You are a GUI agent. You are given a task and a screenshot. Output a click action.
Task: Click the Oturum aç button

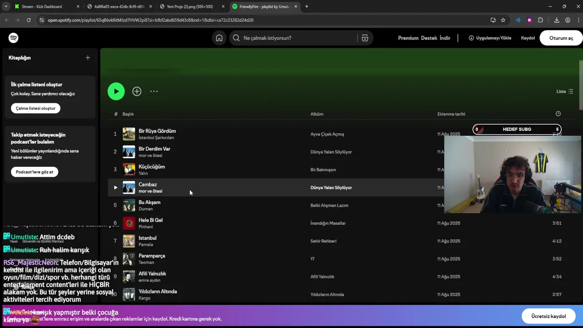pyautogui.click(x=561, y=38)
